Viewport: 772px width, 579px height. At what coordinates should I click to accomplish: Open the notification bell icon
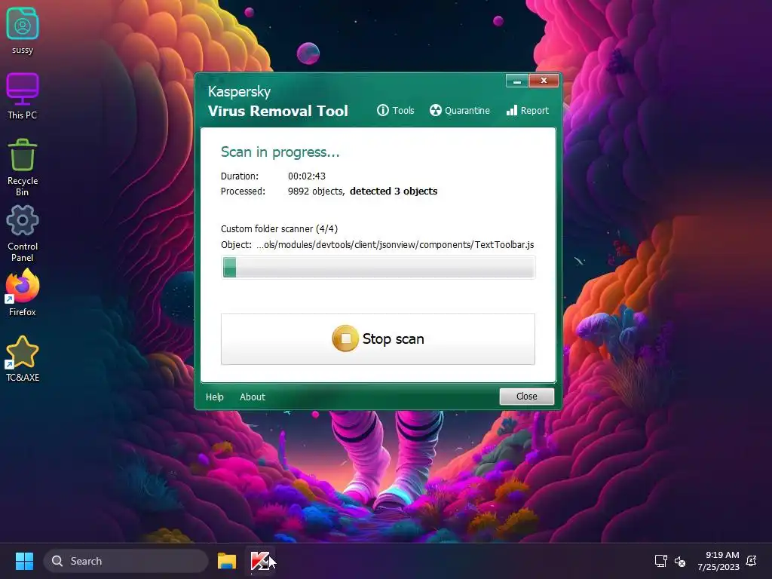[x=752, y=561]
